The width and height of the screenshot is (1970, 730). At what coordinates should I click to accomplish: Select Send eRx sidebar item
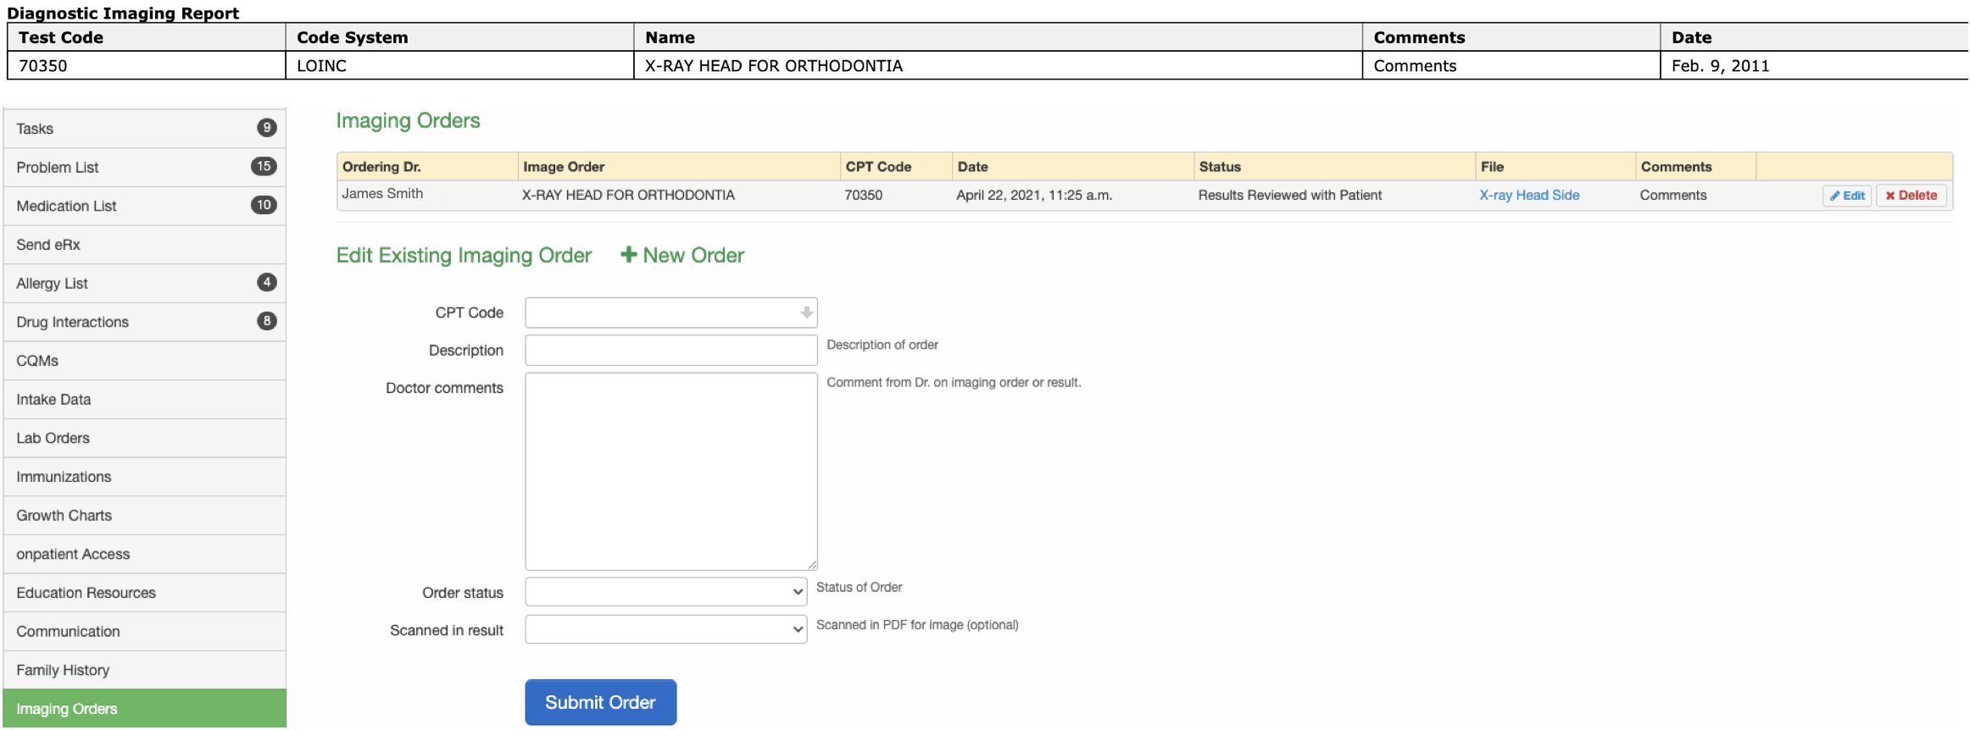[144, 245]
